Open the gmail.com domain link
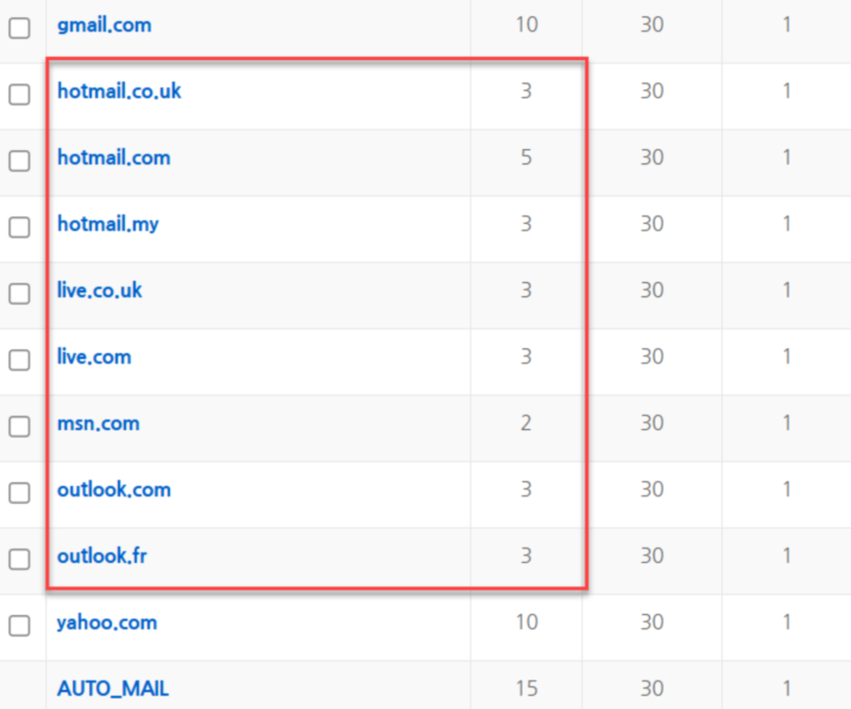Image resolution: width=851 pixels, height=709 pixels. tap(104, 26)
